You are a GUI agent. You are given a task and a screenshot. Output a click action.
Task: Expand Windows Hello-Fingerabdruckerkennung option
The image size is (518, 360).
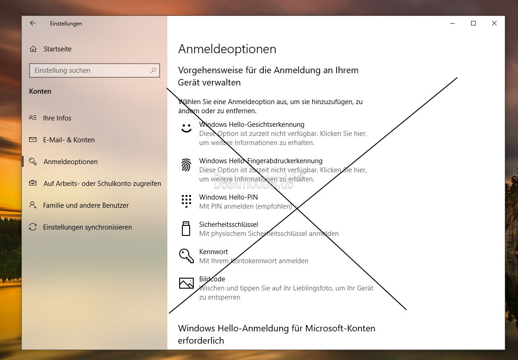click(x=277, y=170)
